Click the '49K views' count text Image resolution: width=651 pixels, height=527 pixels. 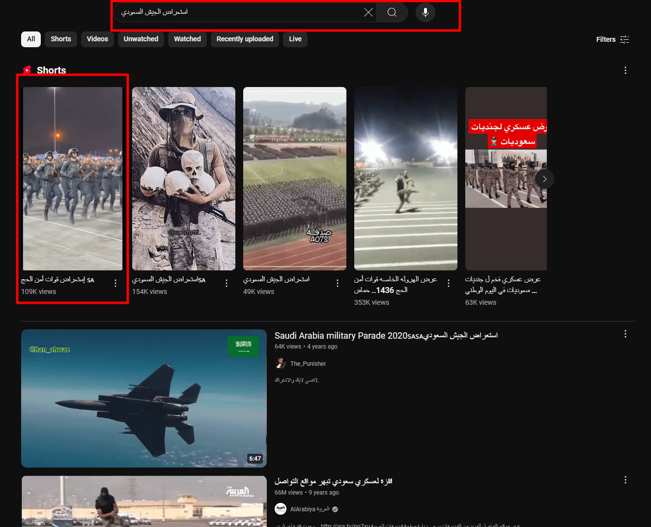click(258, 292)
